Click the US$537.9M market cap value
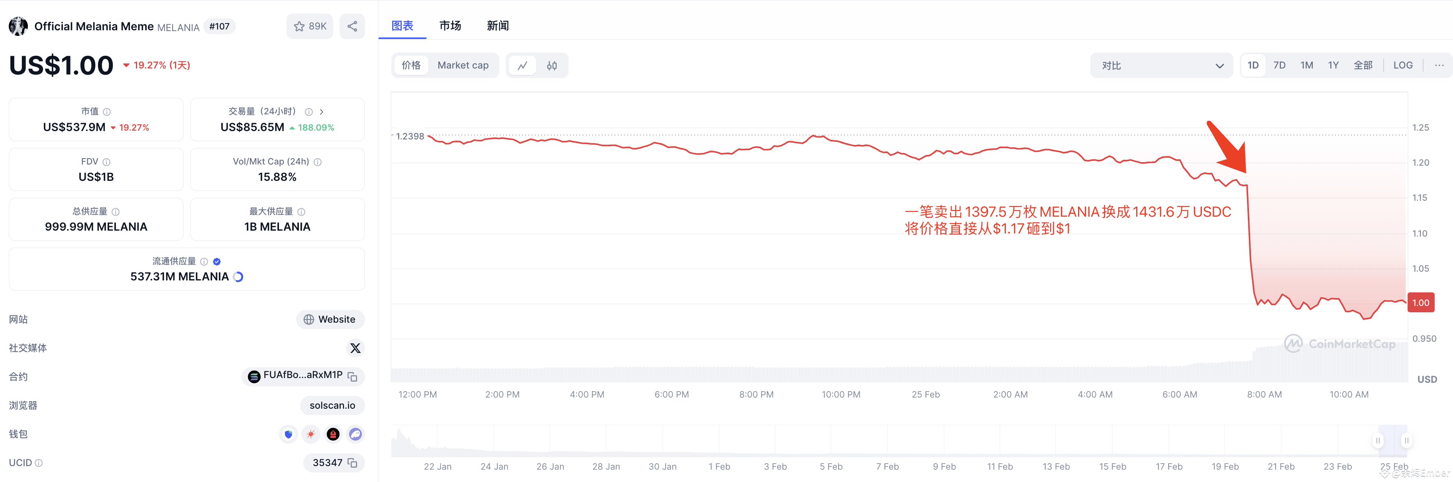1453x482 pixels. [x=74, y=127]
